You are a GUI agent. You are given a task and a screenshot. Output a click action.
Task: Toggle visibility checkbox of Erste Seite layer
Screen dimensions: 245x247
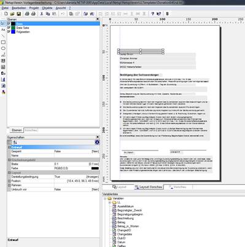(9, 28)
